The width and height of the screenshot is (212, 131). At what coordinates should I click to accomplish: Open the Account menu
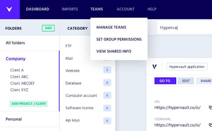(126, 9)
